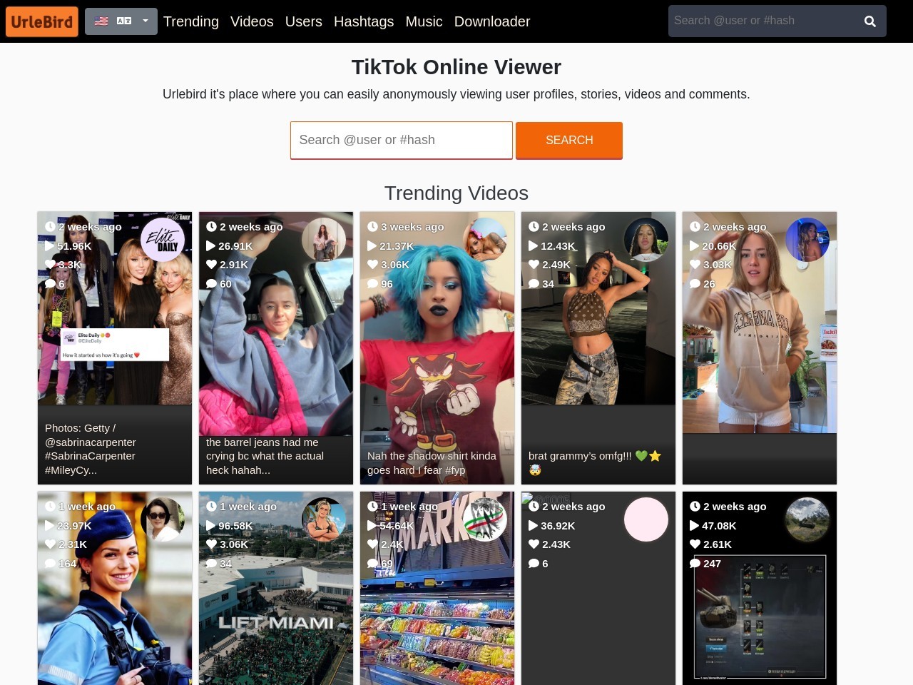Open the Downloader page
This screenshot has width=913, height=685.
[492, 21]
